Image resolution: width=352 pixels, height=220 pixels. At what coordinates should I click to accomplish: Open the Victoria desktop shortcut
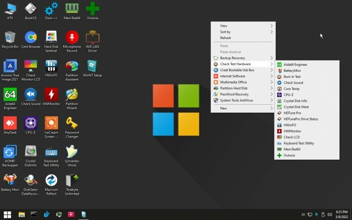93,11
